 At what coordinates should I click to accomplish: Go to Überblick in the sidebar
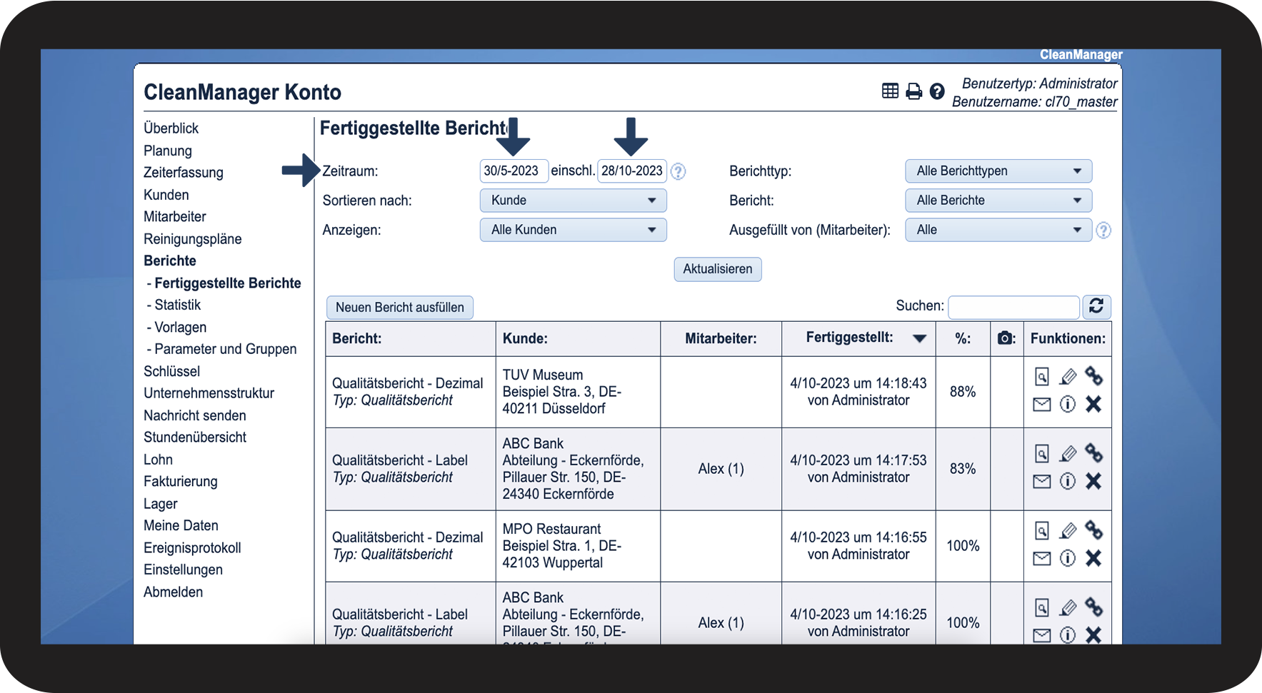(x=171, y=128)
